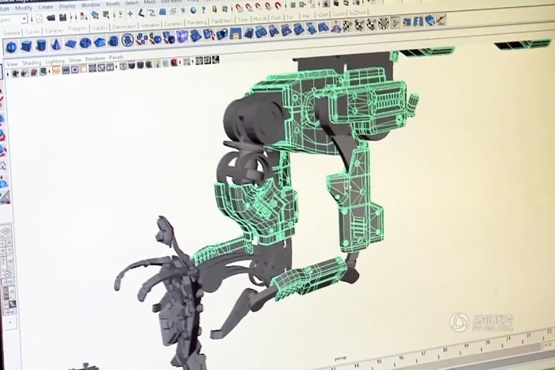Click frame 20 on the time slider
Image resolution: width=555 pixels, height=370 pixels.
[x=488, y=344]
